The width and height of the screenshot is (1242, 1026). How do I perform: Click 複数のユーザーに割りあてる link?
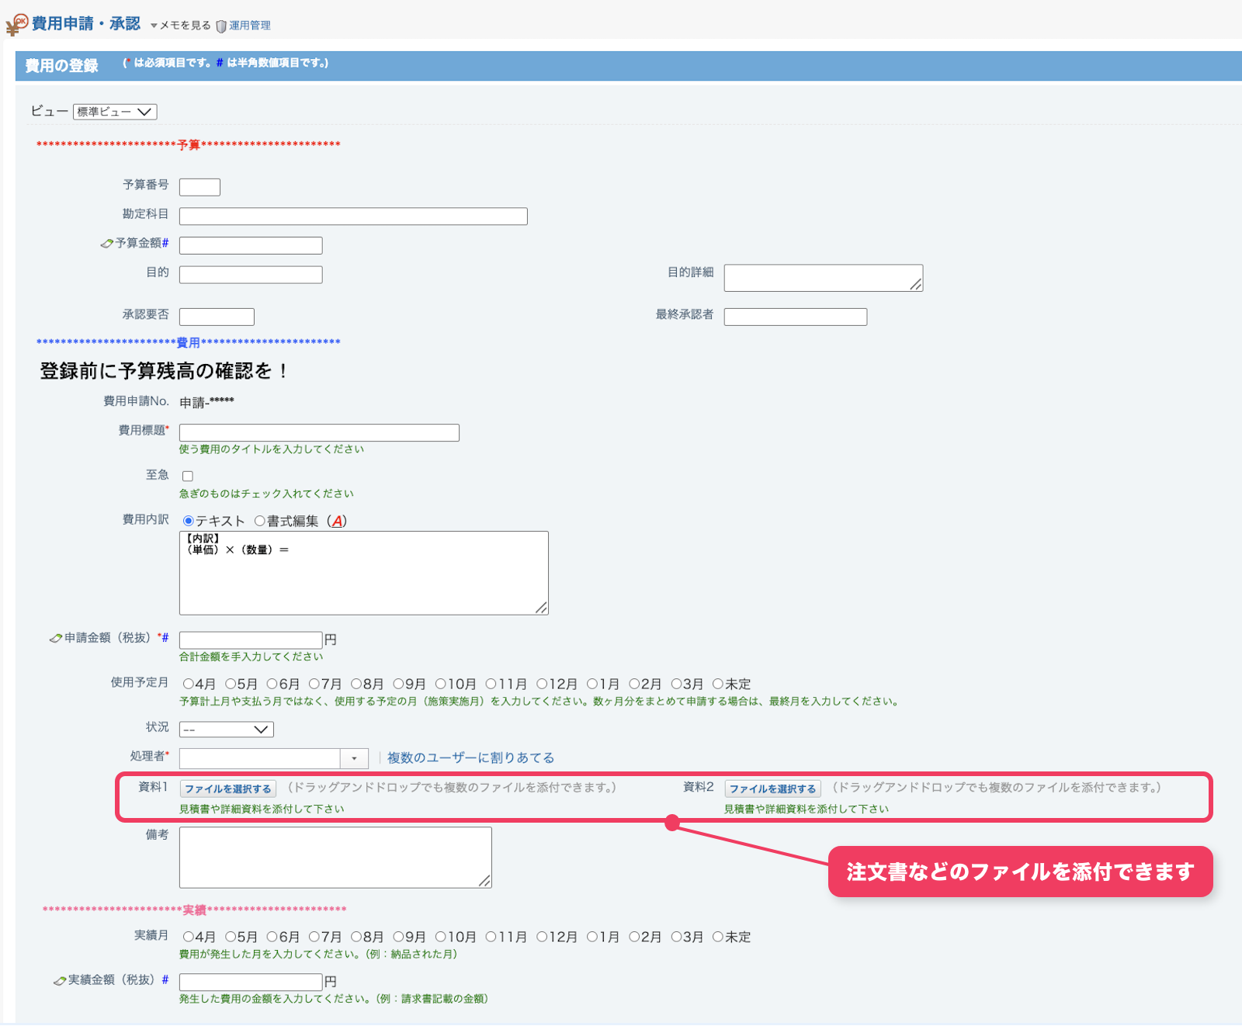pos(470,757)
